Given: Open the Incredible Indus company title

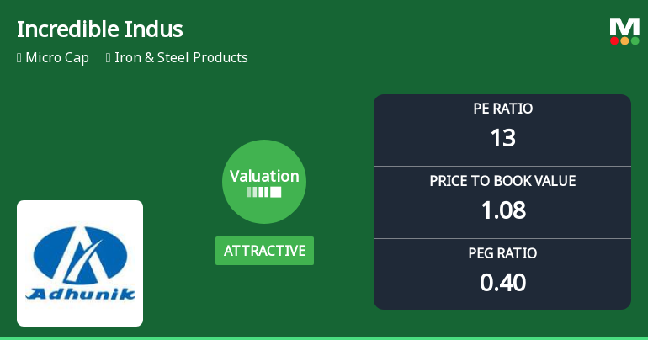Looking at the screenshot, I should point(99,29).
